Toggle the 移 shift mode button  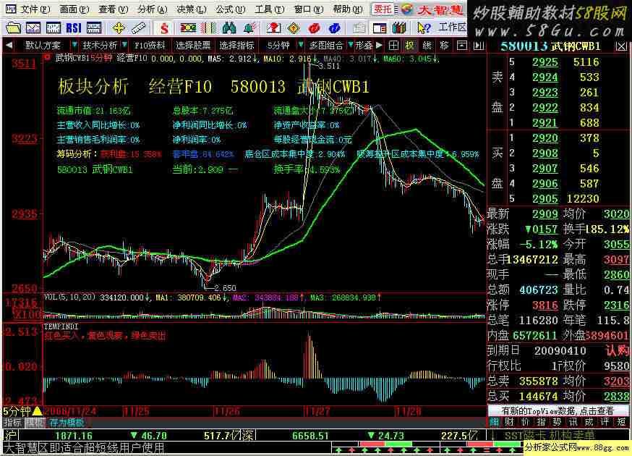(x=444, y=46)
